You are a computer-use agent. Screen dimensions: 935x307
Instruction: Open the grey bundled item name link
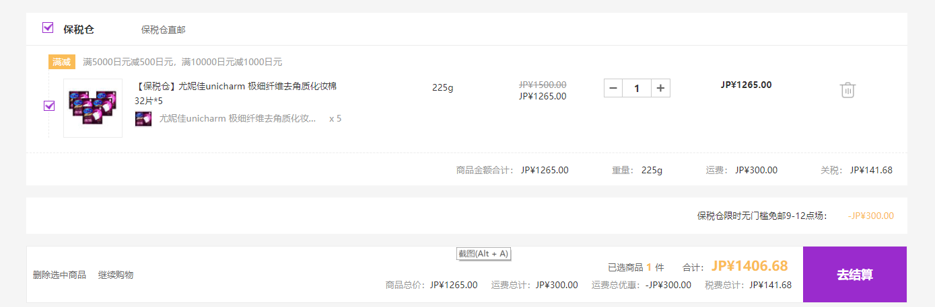pos(238,119)
